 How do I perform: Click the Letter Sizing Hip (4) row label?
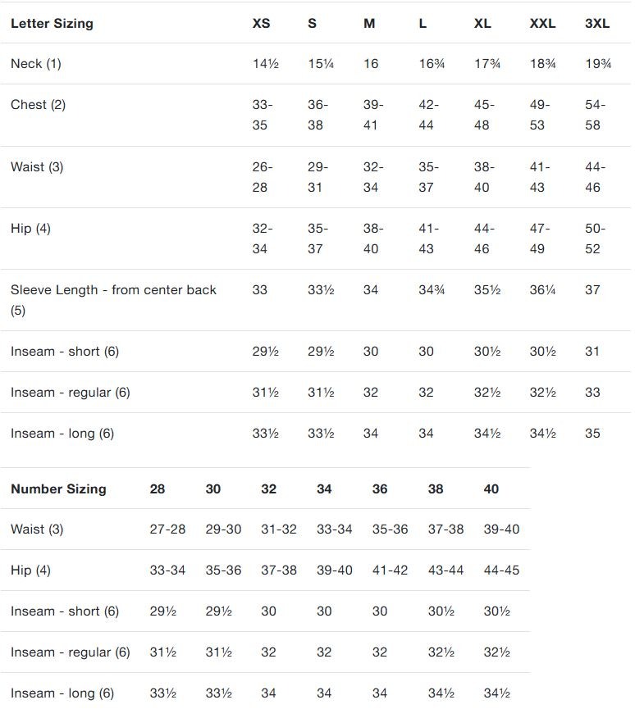tap(30, 228)
